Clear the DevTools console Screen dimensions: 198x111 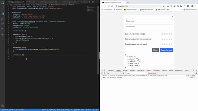tap(105, 73)
